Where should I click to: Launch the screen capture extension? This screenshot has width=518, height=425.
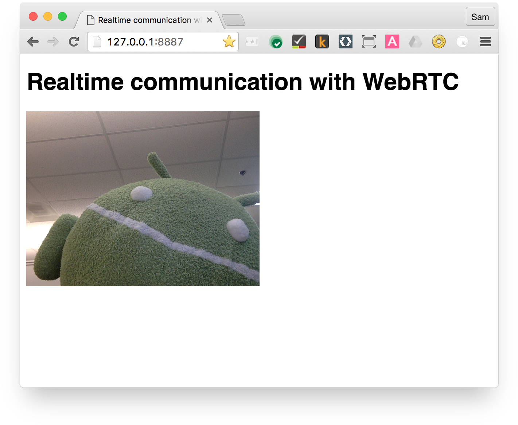point(369,41)
